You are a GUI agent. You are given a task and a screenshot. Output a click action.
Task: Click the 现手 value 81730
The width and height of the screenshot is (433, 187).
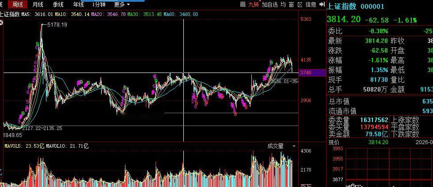tap(379, 80)
